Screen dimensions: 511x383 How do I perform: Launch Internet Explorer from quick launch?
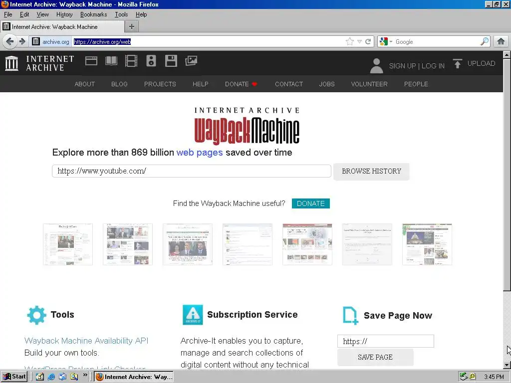(51, 377)
